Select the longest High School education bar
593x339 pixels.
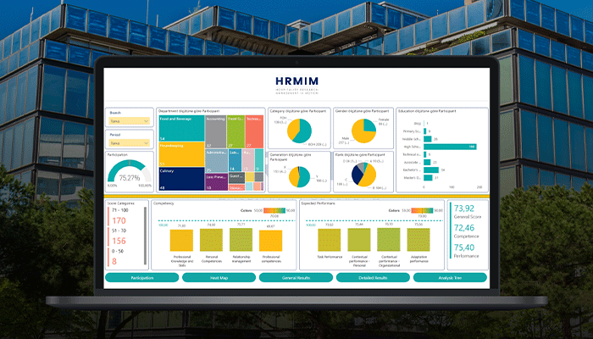(x=452, y=147)
